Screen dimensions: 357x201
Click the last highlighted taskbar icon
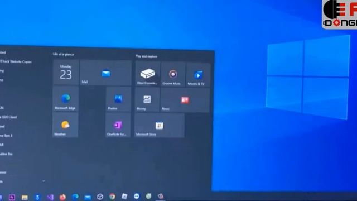(161, 196)
